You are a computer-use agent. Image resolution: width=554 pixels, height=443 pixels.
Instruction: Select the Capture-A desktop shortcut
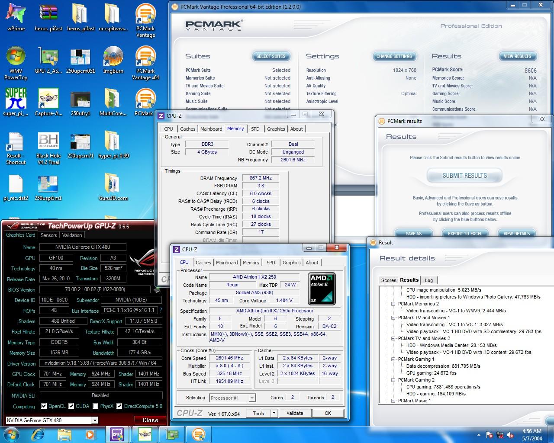pos(48,102)
